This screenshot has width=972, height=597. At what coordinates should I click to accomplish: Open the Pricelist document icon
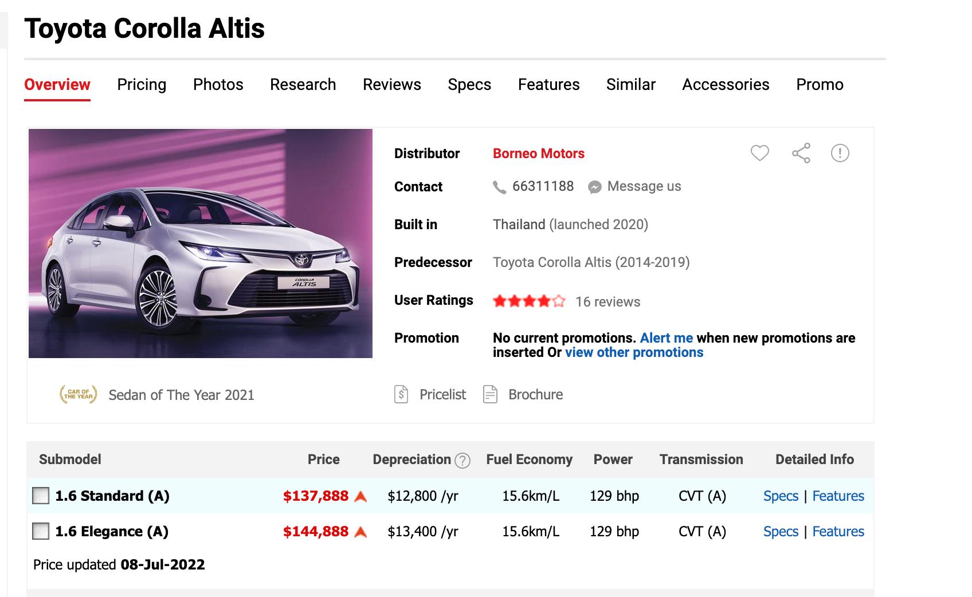point(401,395)
